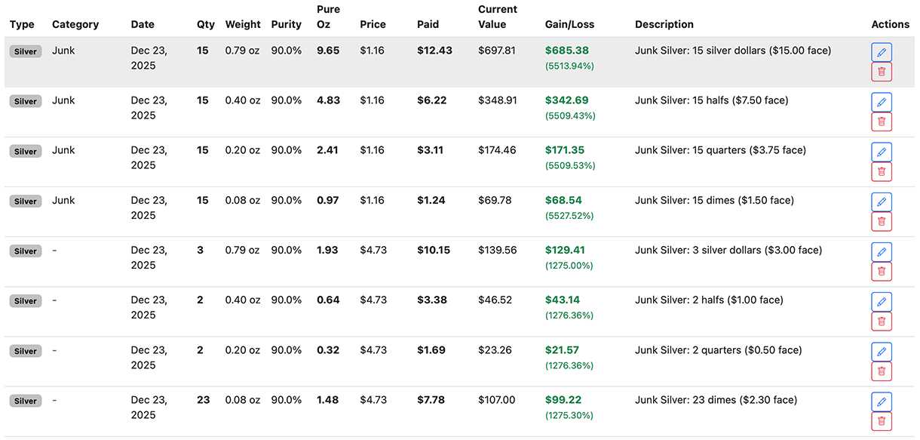
Task: Delete the 2 halfs entry
Action: 882,321
